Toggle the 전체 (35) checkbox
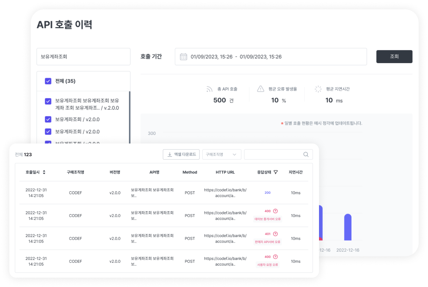Screen dimensions: 428x287 48,81
